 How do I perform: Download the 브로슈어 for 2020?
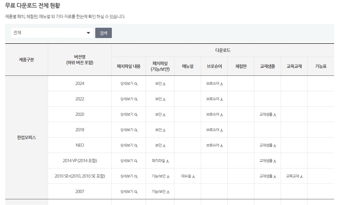215,114
